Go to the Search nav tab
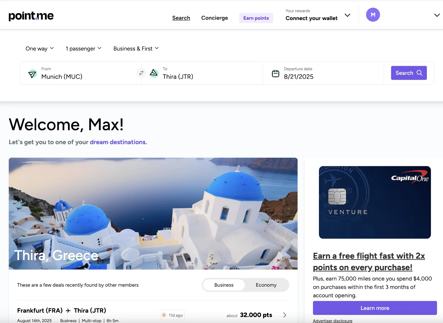443x323 pixels. pyautogui.click(x=181, y=18)
